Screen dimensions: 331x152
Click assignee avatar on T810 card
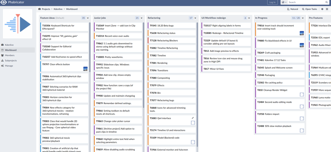(x=302, y=95)
